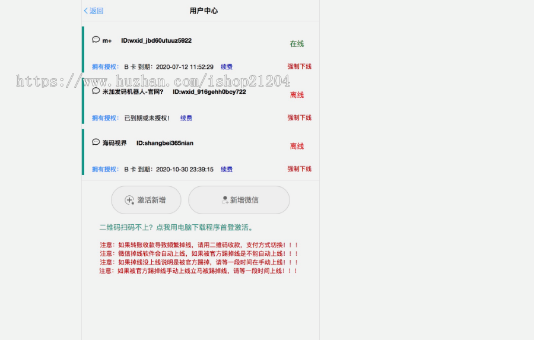Image resolution: width=534 pixels, height=340 pixels.
Task: Open the 二维码扫码不上 download program link
Action: click(x=176, y=227)
